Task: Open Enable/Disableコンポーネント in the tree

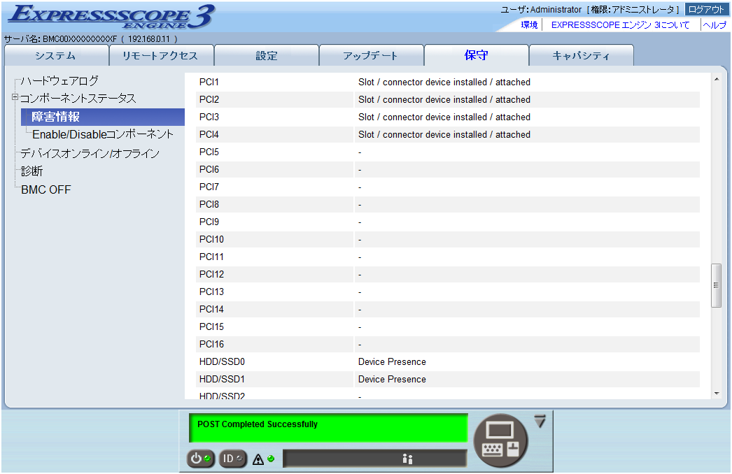Action: [103, 134]
